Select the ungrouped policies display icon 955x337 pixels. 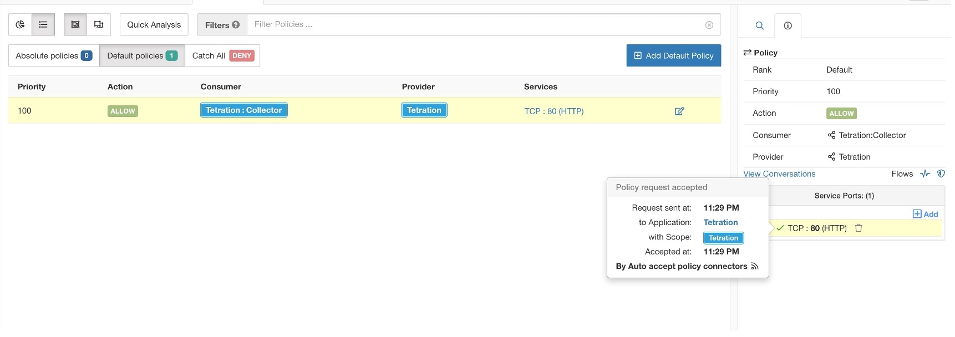(x=99, y=24)
